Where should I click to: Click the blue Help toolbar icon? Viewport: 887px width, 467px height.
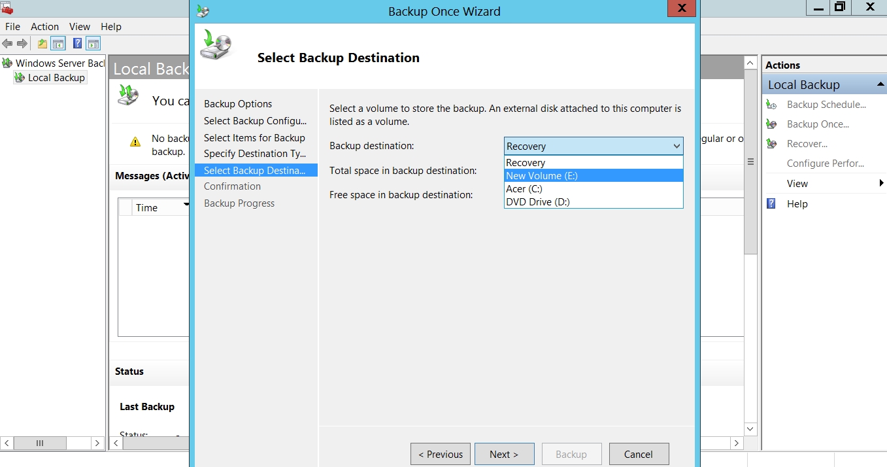pos(78,44)
